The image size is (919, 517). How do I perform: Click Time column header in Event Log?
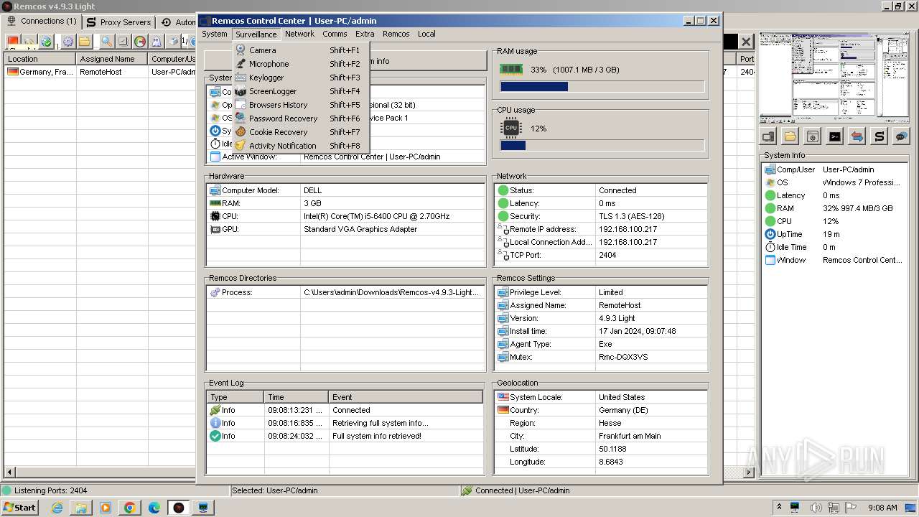tap(296, 397)
